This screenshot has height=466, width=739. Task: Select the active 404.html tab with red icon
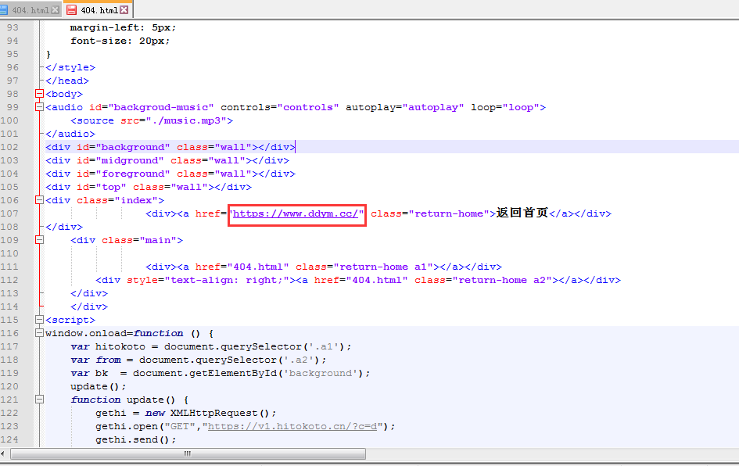coord(99,10)
